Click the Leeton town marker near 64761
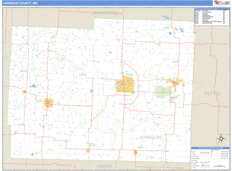This screenshot has height=171, width=232. [x=136, y=152]
